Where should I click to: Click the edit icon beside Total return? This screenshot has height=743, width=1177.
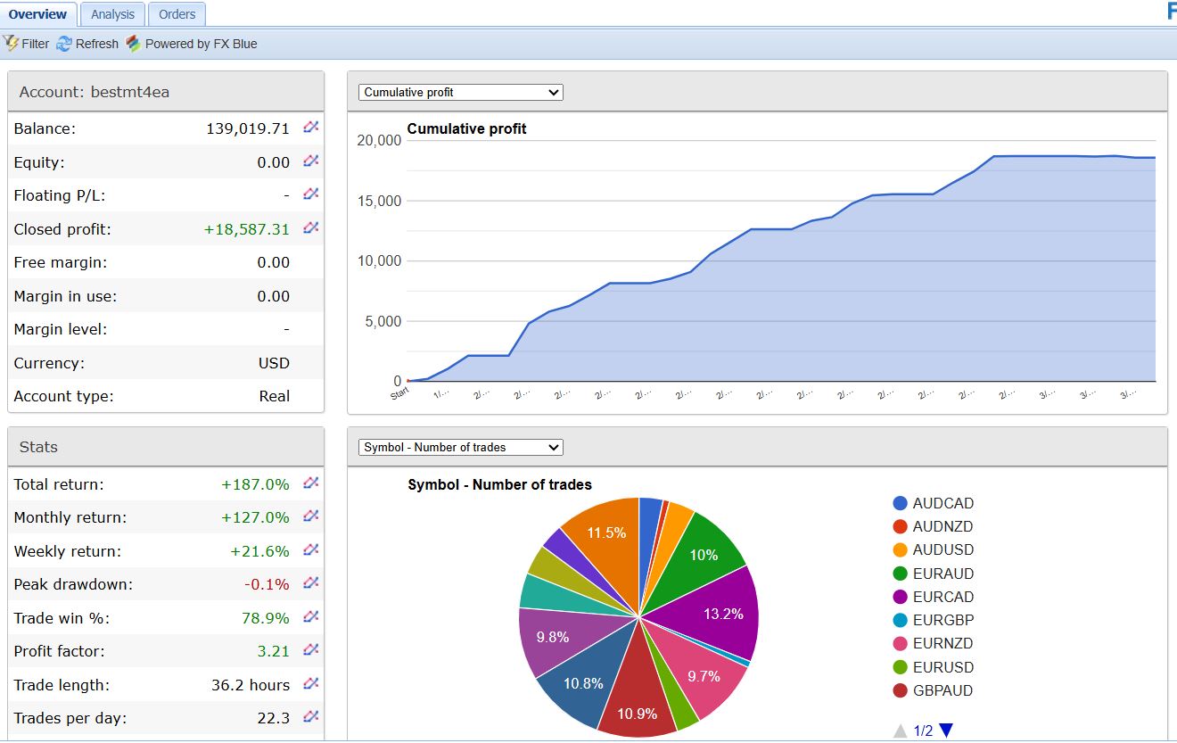310,483
